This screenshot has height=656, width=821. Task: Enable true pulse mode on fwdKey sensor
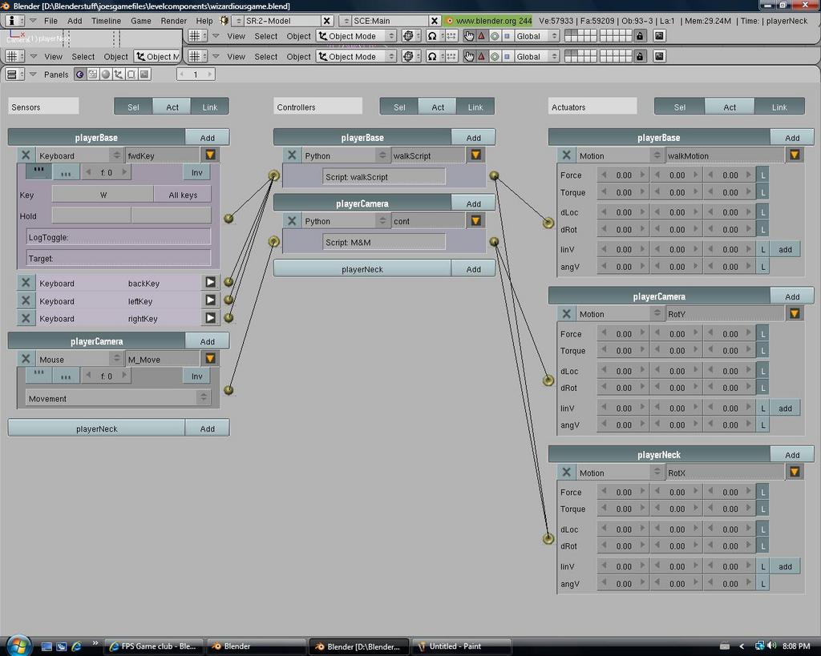pos(38,171)
